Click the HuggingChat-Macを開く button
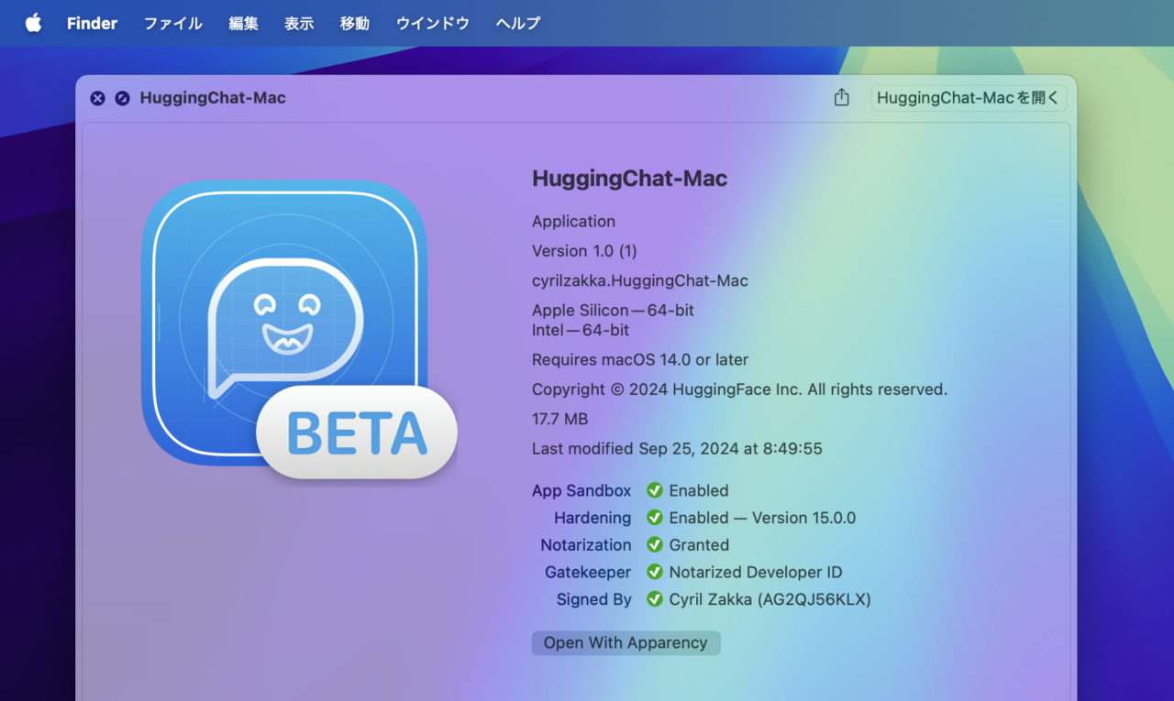Viewport: 1174px width, 701px height. click(x=969, y=97)
